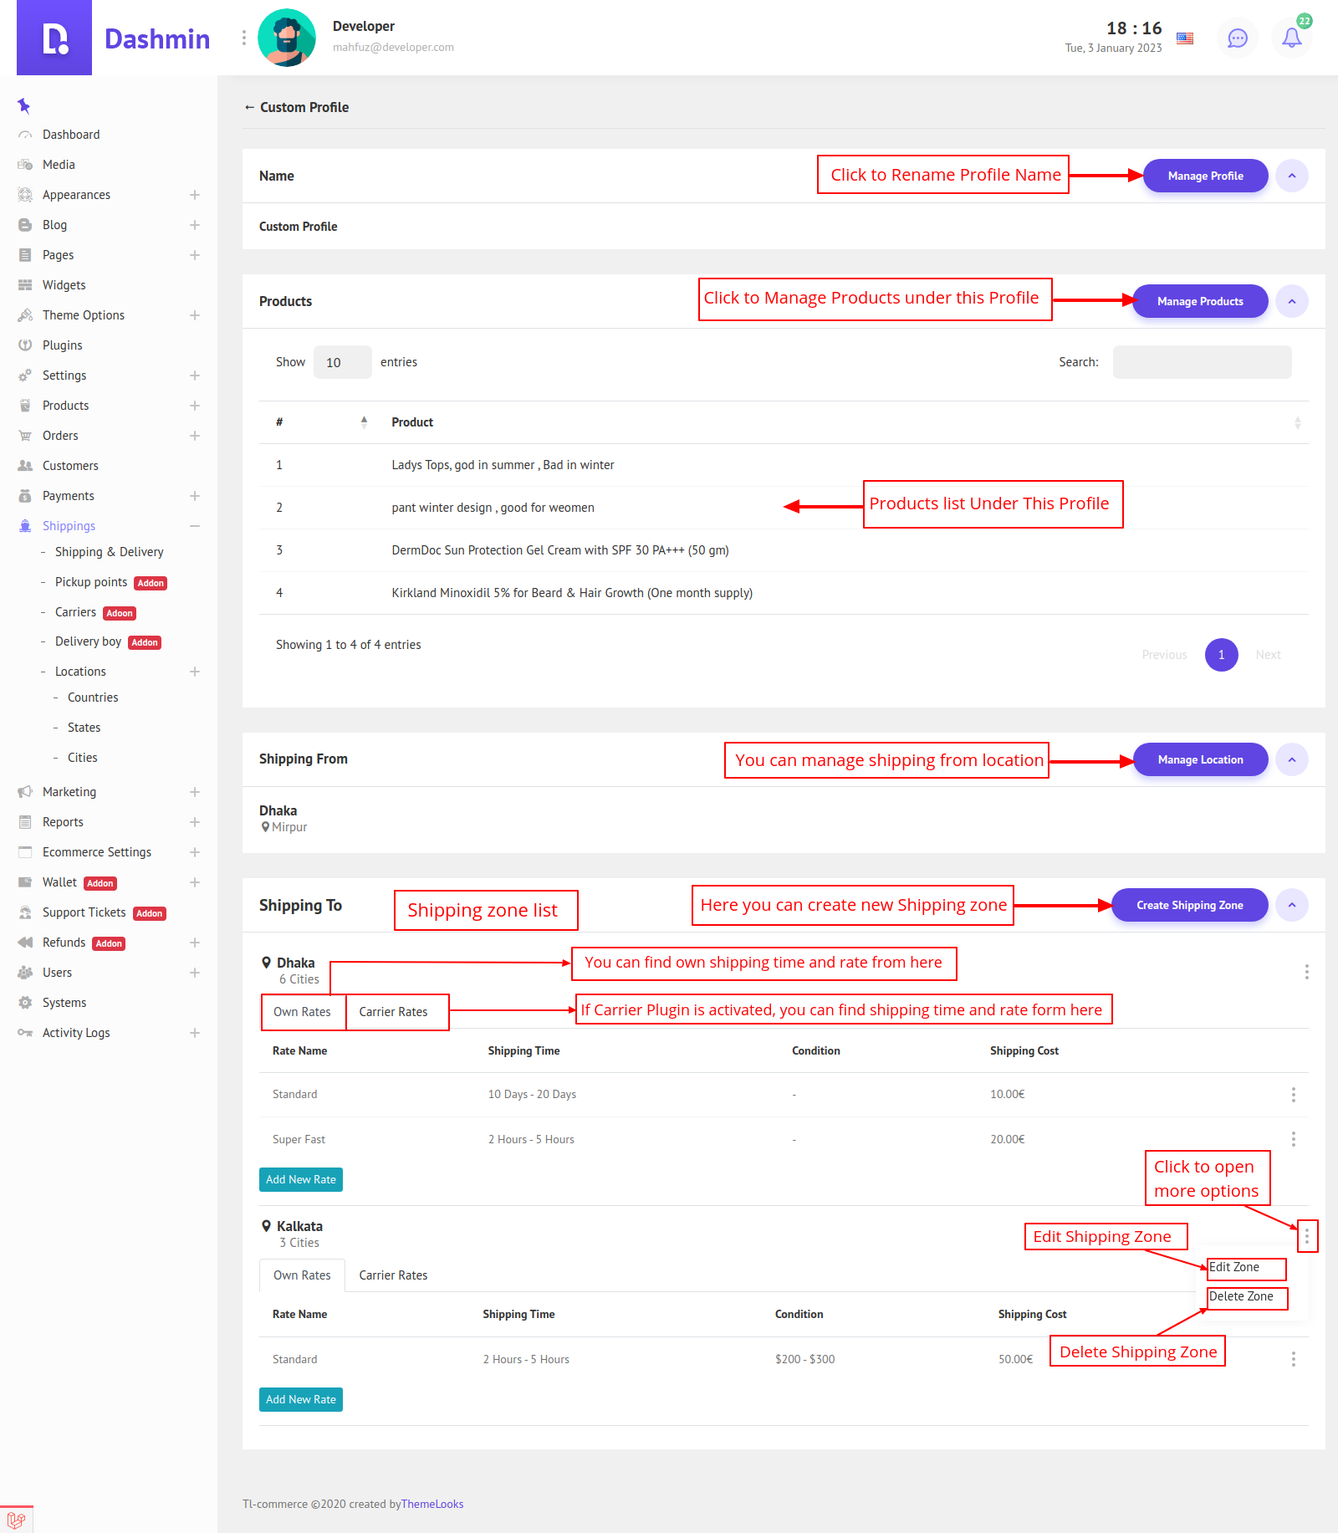Expand the Marketing sidebar menu
The width and height of the screenshot is (1338, 1533).
tap(194, 792)
